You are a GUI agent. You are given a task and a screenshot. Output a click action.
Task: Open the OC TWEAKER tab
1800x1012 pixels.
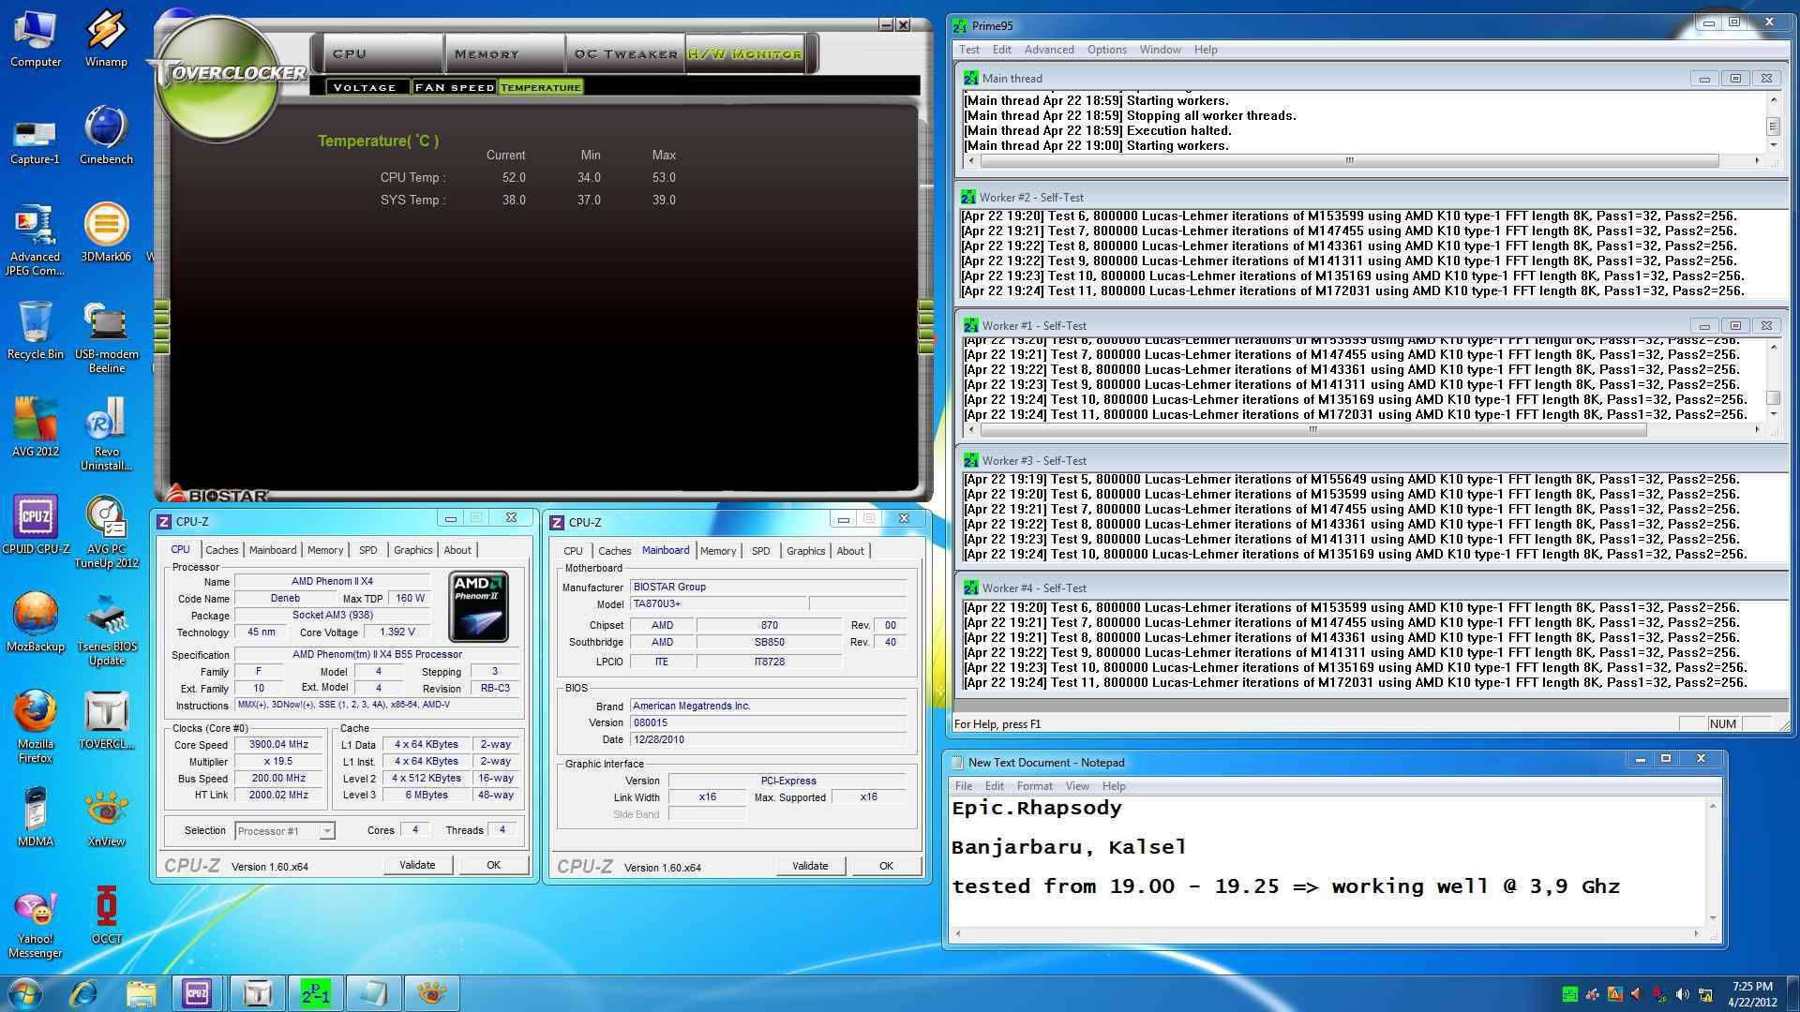625,53
